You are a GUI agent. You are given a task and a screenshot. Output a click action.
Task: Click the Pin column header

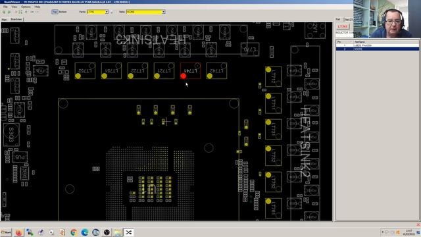[345, 42]
